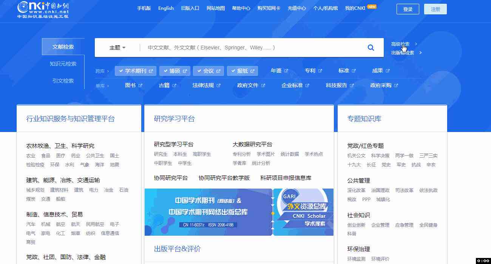Image resolution: width=491 pixels, height=264 pixels.
Task: Open 古籍 external link icon
Action: 174,86
